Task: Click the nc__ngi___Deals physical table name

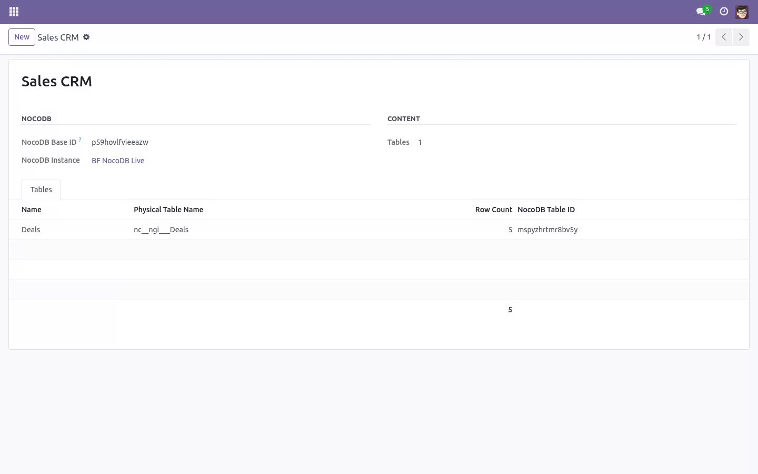Action: click(161, 230)
